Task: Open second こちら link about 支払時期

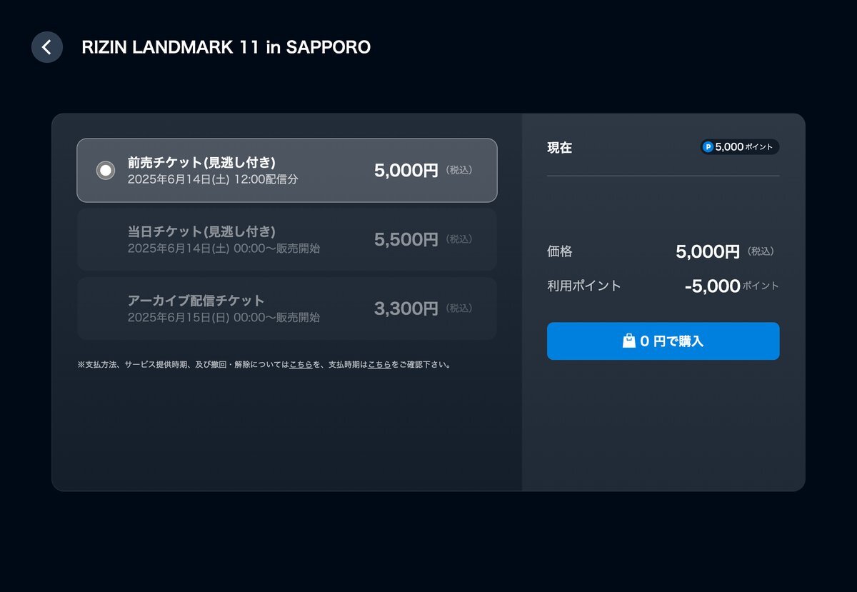Action: pos(379,364)
